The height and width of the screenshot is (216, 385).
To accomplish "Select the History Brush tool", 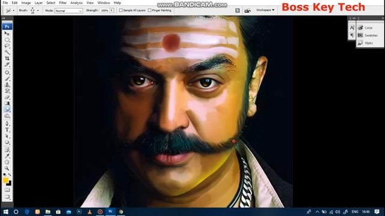I will coord(7,91).
